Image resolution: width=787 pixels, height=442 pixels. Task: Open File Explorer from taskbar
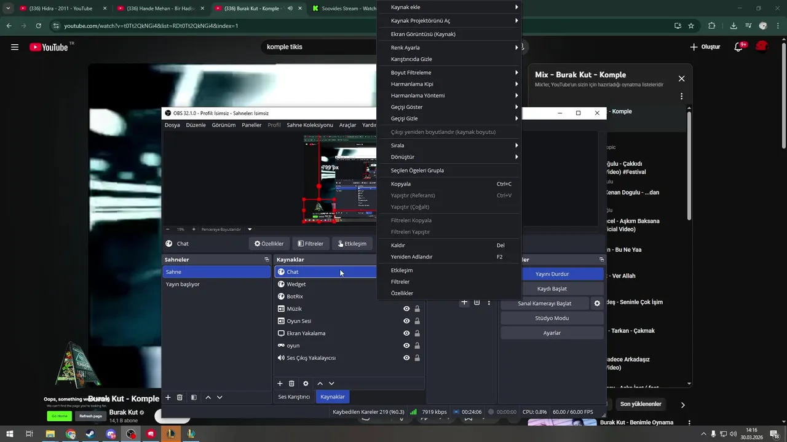tap(50, 434)
